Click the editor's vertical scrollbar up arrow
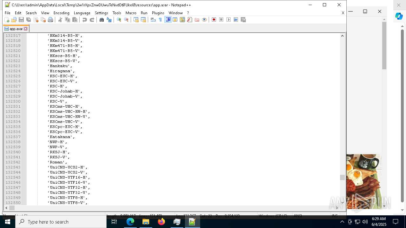Screen dimensions: 406x228 click(x=342, y=35)
